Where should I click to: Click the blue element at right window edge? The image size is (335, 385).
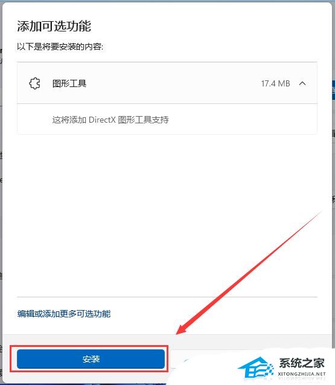[x=333, y=90]
